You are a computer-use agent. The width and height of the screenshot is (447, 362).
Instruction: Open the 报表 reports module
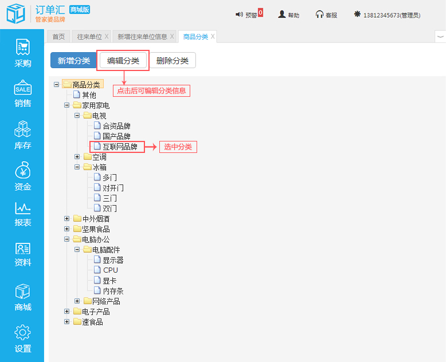pos(22,214)
